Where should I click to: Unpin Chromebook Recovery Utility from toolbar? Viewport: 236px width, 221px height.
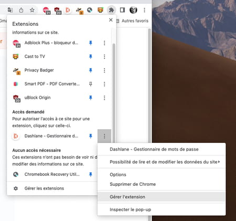[x=91, y=174]
